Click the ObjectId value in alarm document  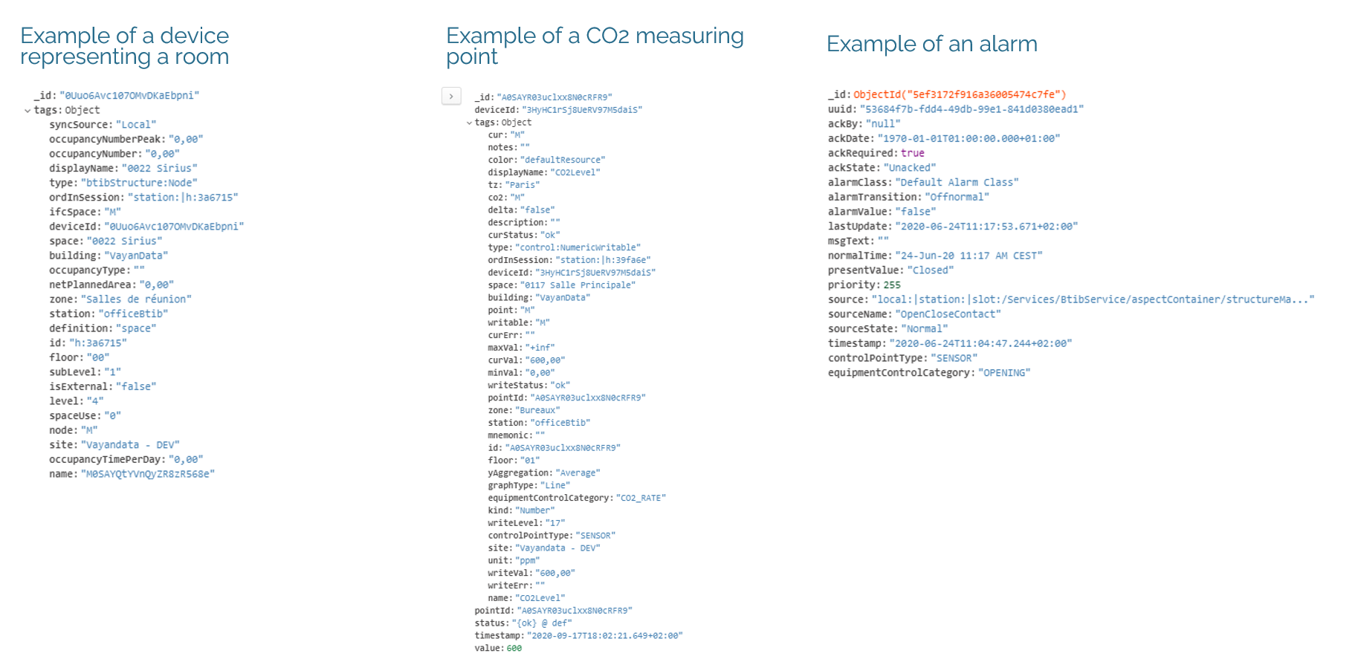959,94
